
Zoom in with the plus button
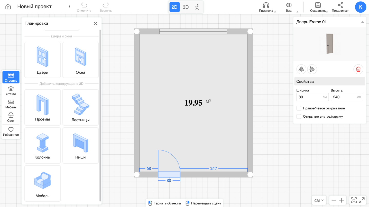pos(342,200)
